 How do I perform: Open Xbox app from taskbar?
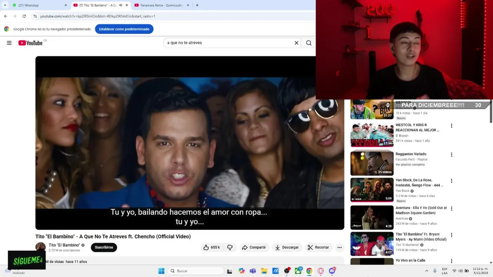tap(298, 271)
